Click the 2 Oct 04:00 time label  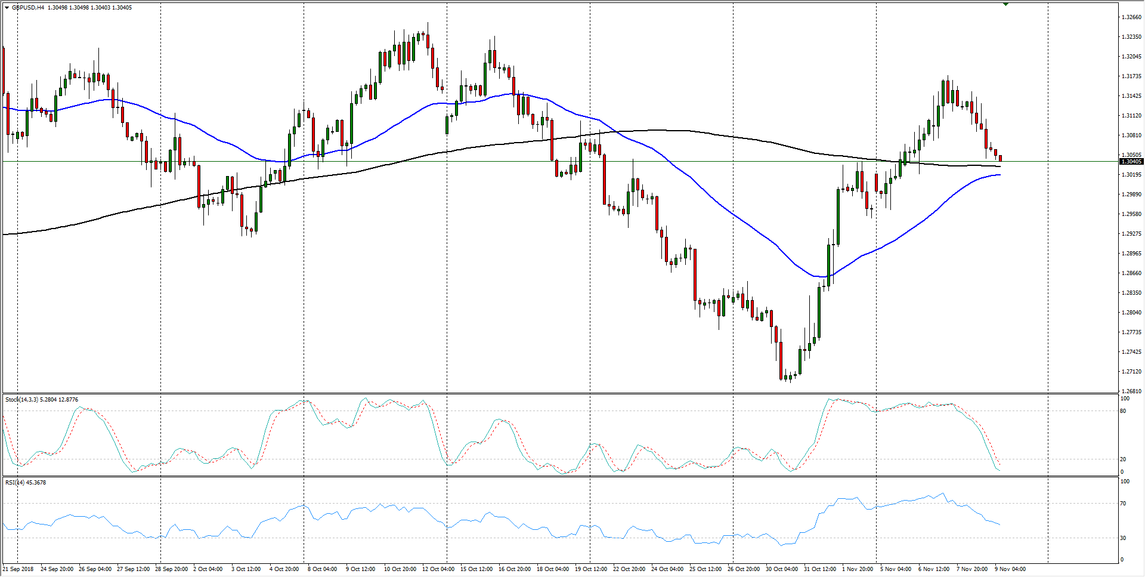[x=208, y=569]
